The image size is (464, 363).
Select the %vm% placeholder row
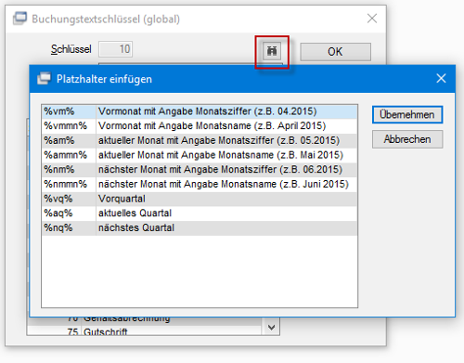(200, 111)
